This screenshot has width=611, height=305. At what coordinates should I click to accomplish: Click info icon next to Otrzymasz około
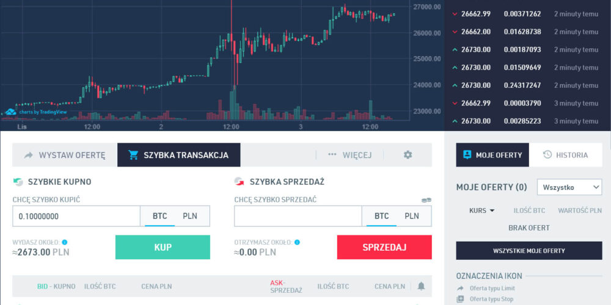[297, 242]
